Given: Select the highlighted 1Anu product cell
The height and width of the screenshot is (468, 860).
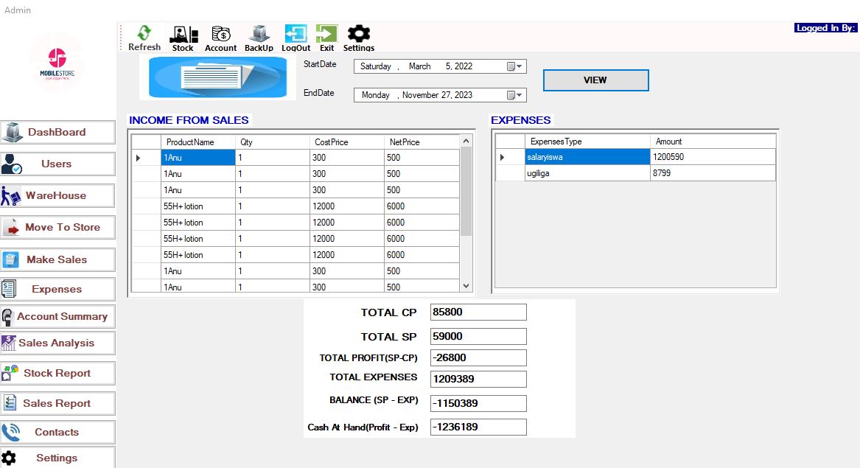Looking at the screenshot, I should coord(198,158).
